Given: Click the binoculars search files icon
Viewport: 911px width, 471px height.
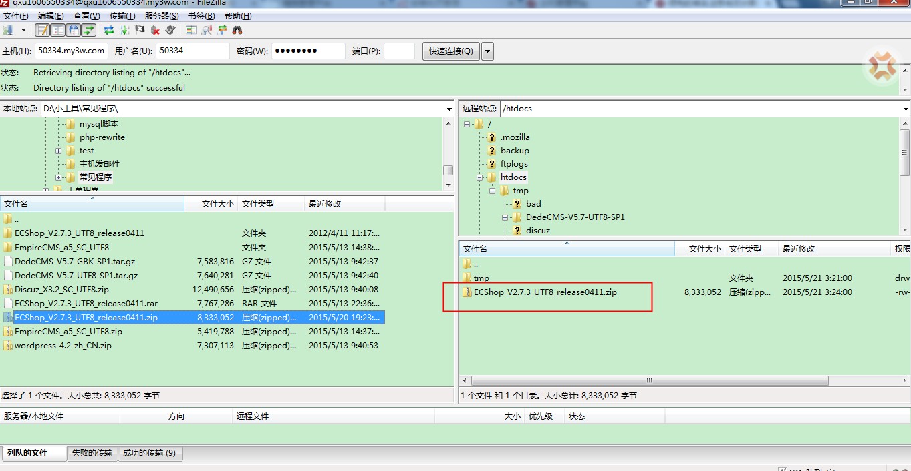Looking at the screenshot, I should tap(237, 30).
